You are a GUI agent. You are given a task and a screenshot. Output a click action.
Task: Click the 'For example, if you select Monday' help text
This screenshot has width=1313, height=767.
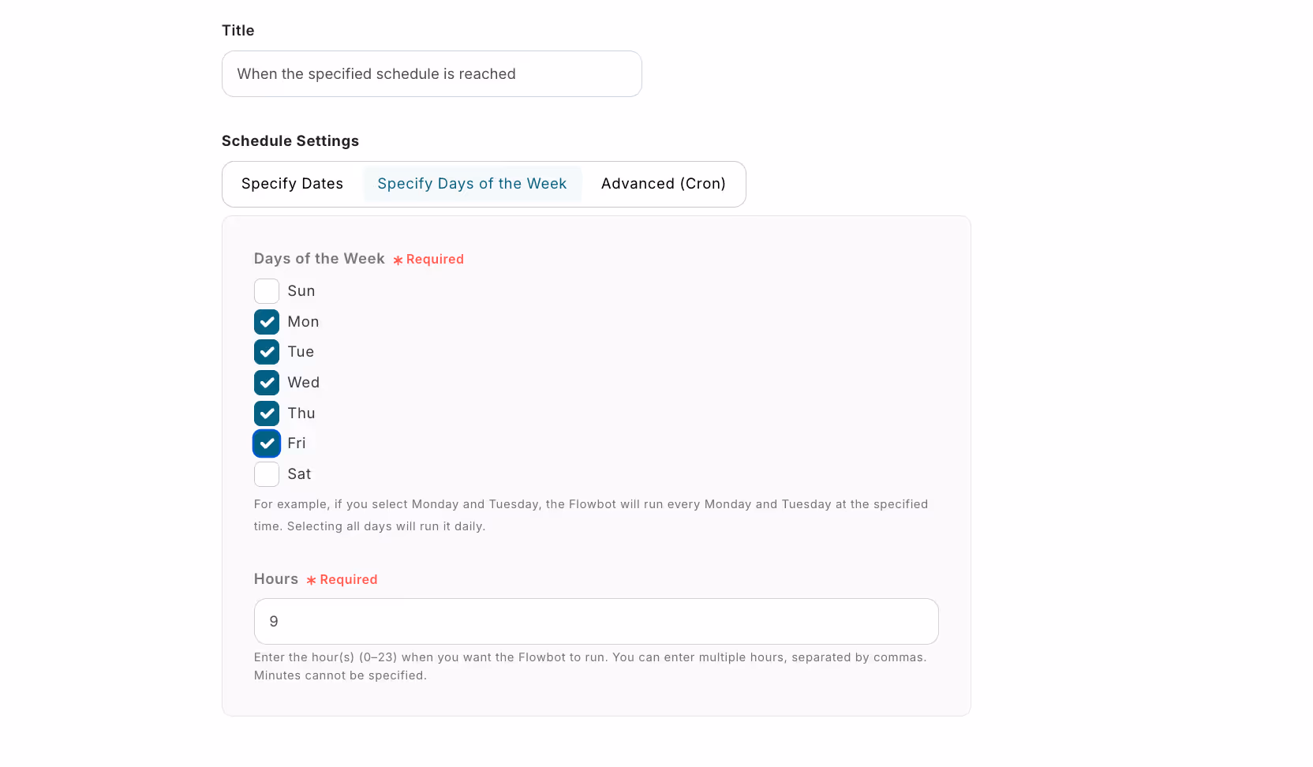(591, 515)
